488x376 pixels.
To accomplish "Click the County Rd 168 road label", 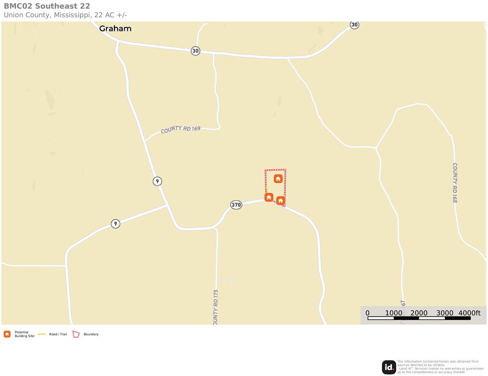I will (455, 183).
